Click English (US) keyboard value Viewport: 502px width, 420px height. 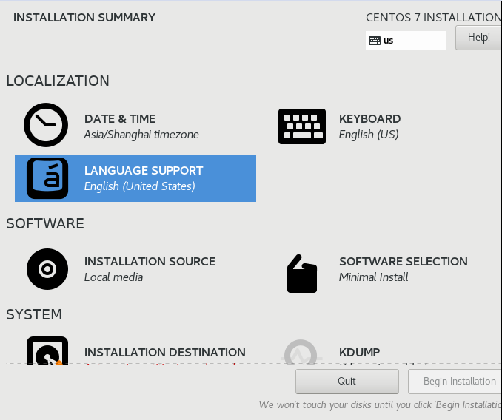369,135
